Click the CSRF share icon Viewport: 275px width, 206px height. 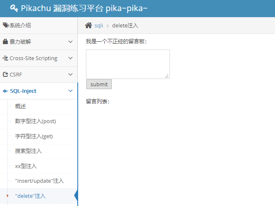[5, 74]
